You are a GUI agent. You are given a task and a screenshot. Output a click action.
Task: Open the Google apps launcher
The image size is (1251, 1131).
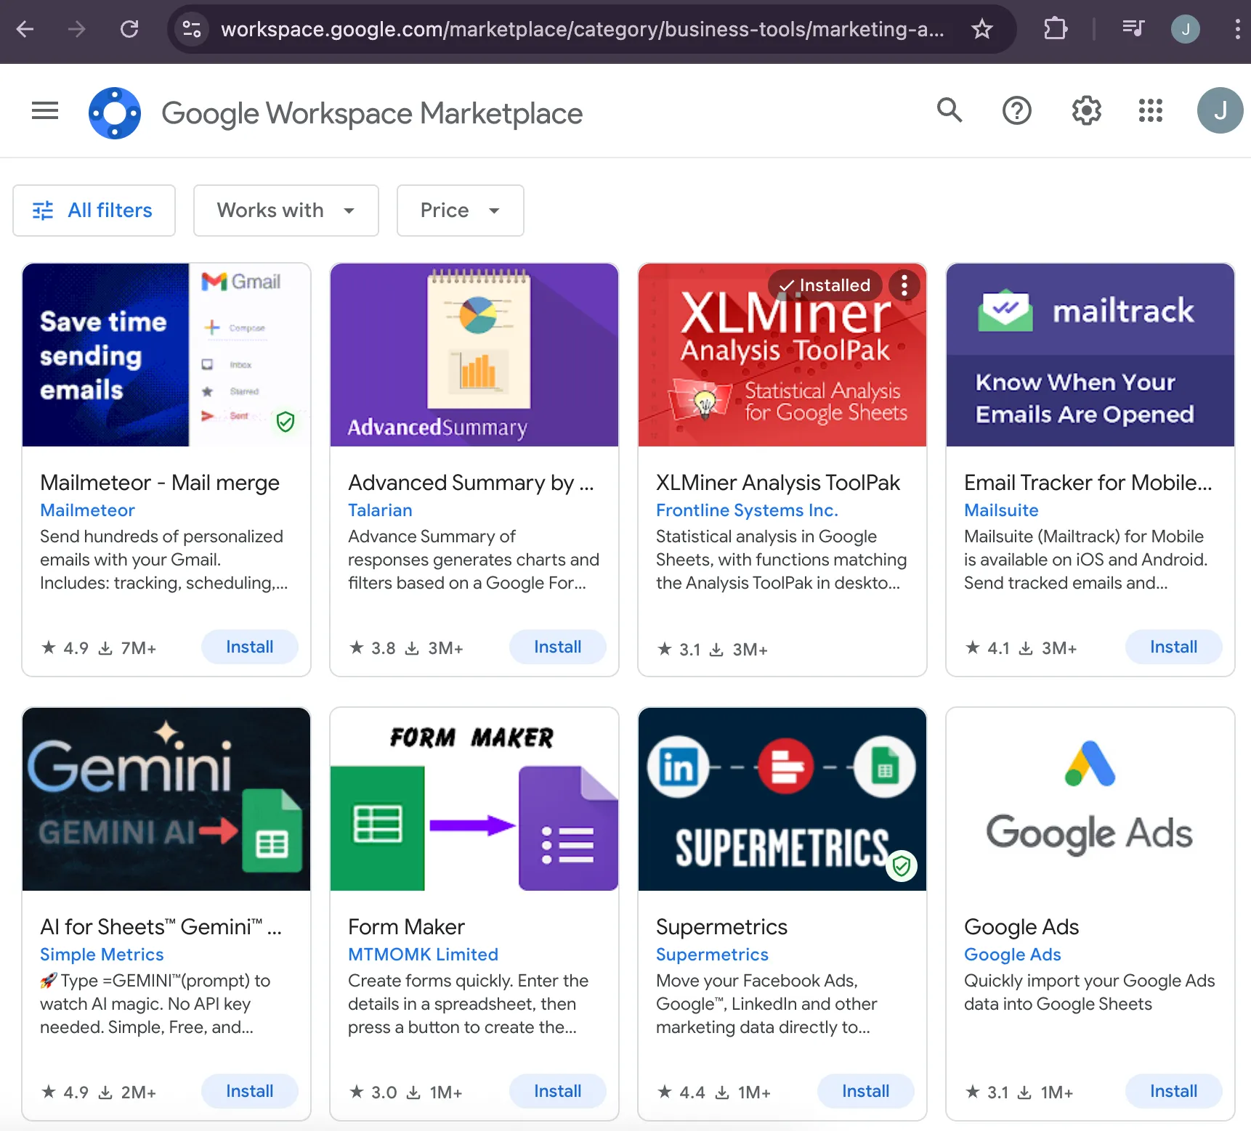click(x=1150, y=110)
